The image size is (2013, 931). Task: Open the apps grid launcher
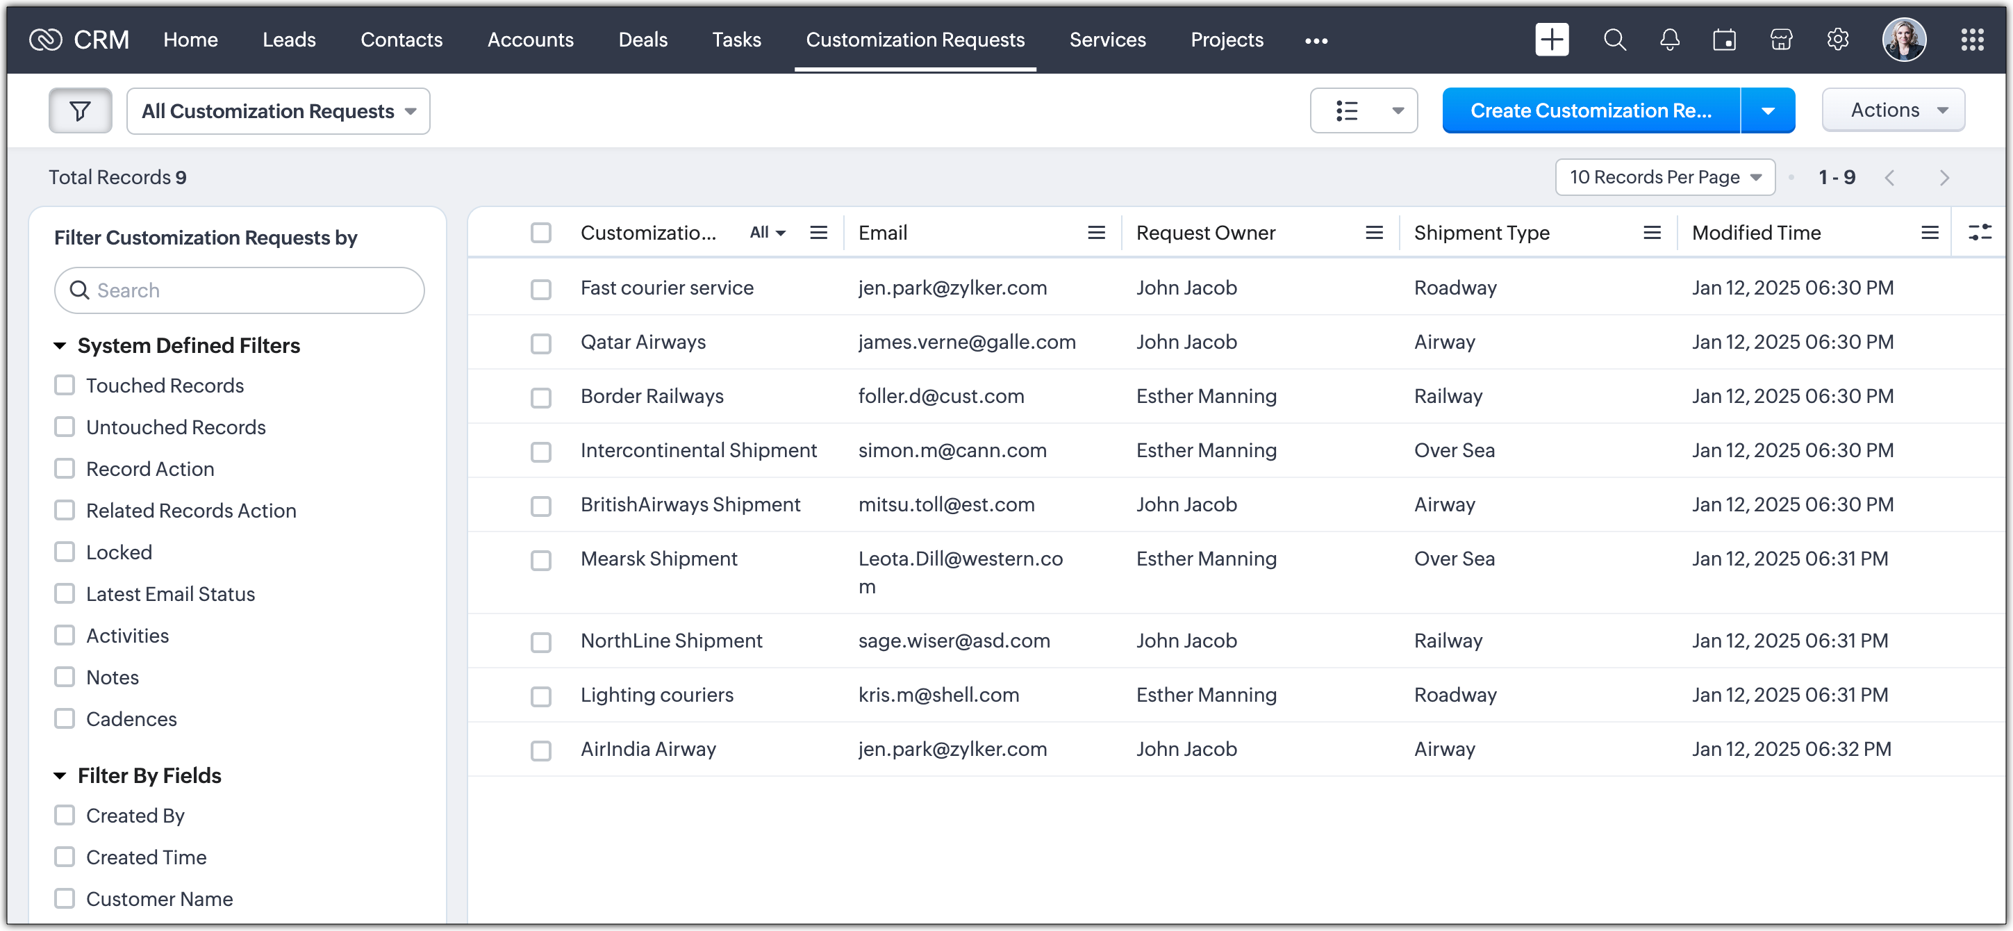pyautogui.click(x=1971, y=40)
